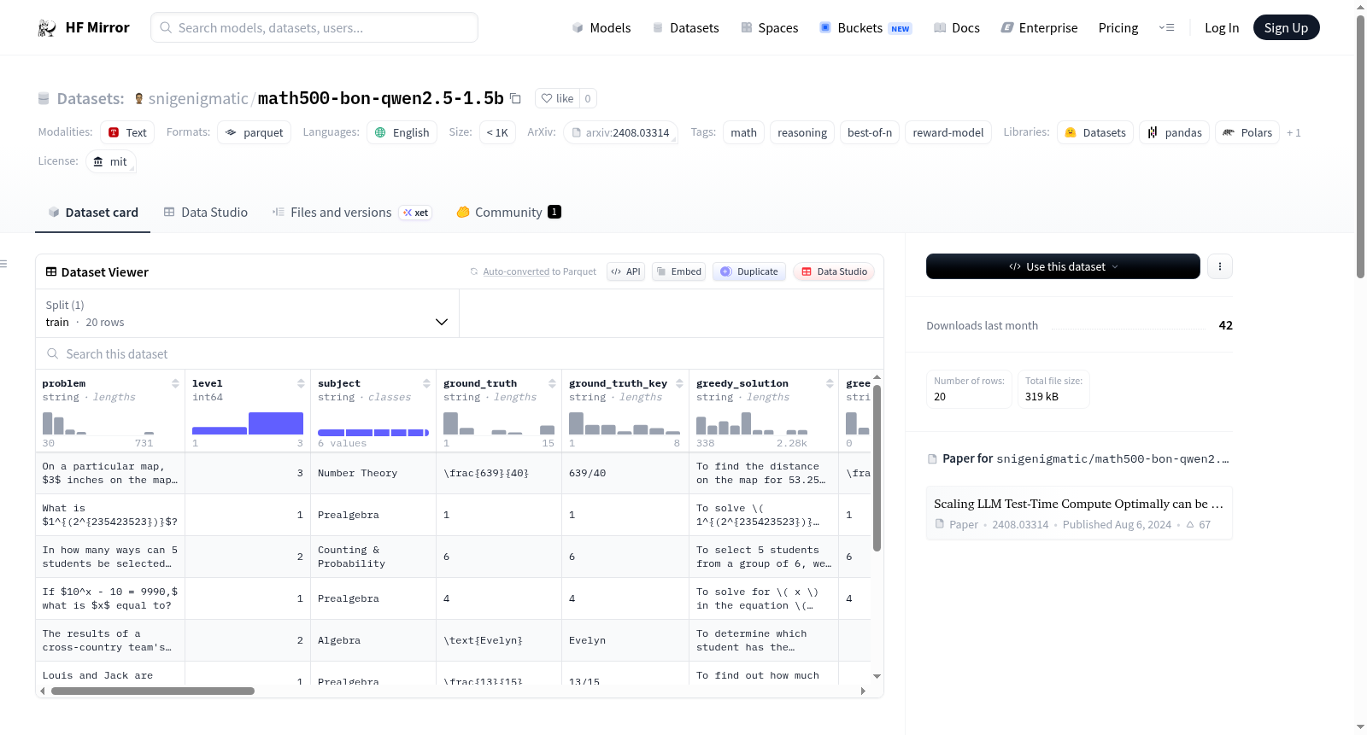Sort by the subject column arrows
The image size is (1367, 735).
[x=426, y=383]
